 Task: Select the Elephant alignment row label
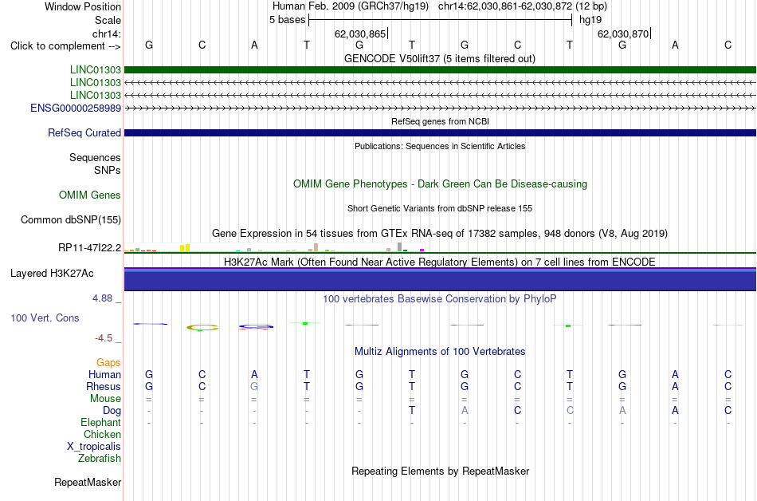pos(100,423)
